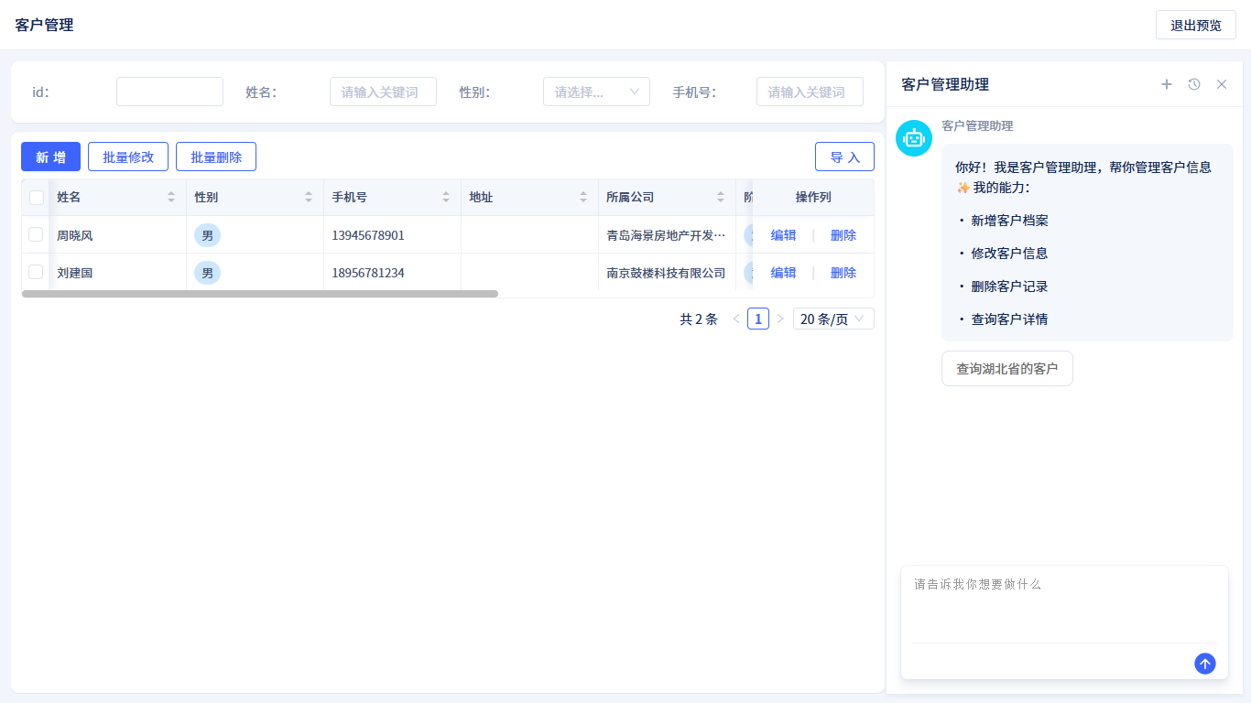1251x703 pixels.
Task: Go to previous page arrow
Action: click(736, 319)
